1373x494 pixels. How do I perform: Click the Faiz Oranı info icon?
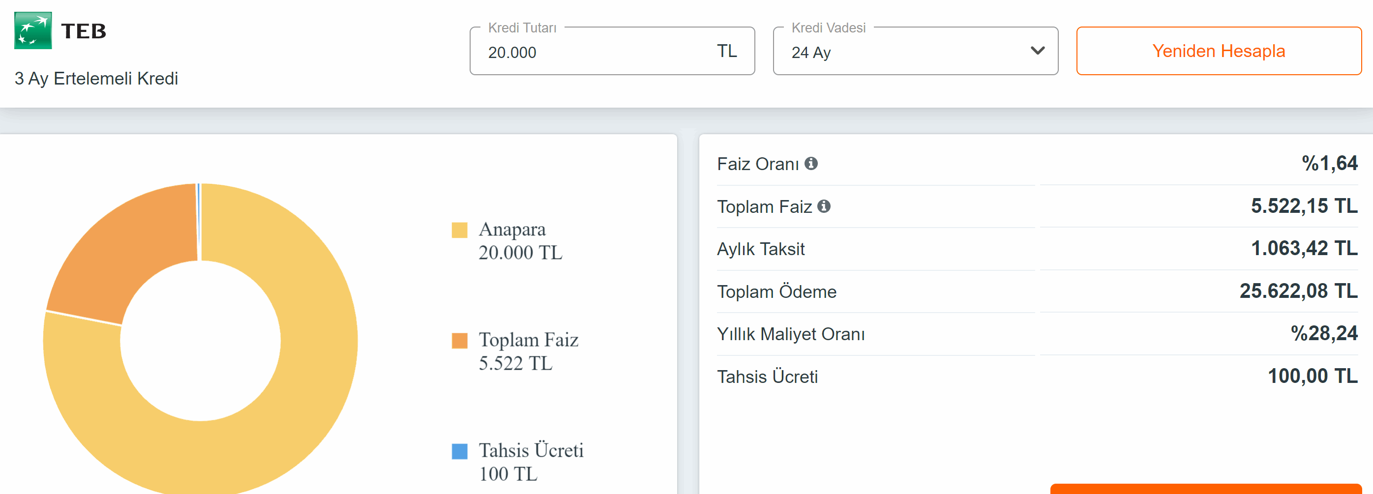coord(811,164)
